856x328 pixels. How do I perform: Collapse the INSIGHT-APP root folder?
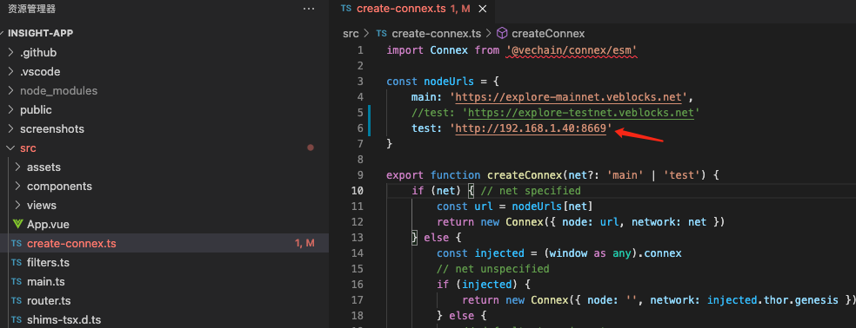coord(40,33)
